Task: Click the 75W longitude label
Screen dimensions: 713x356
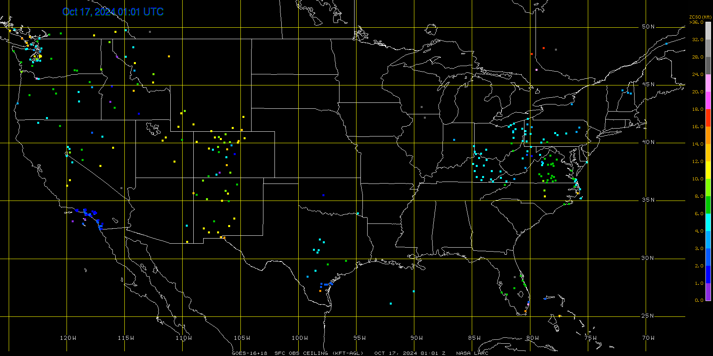Action: (x=591, y=338)
